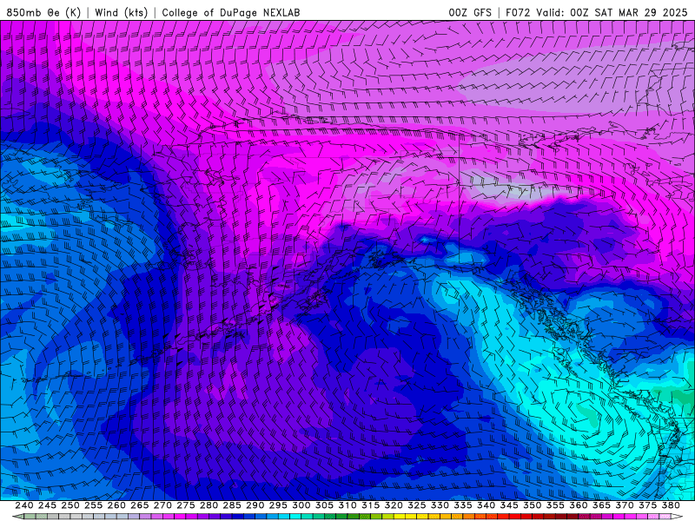The width and height of the screenshot is (695, 521).
Task: Click the 330 value on the color scale
Action: 440,505
